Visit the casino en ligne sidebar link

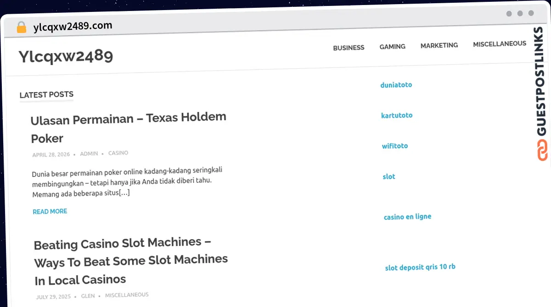coord(408,217)
